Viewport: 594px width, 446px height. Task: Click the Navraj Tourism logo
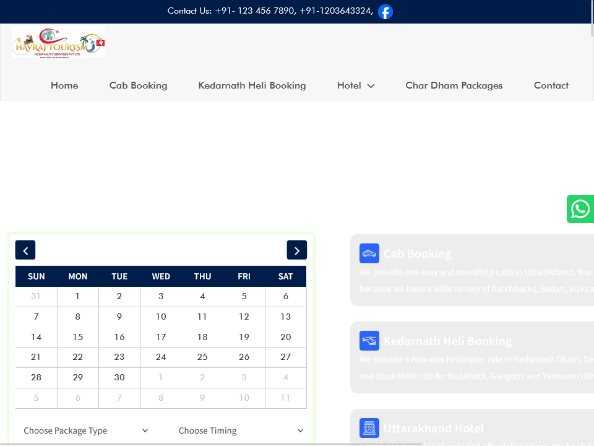pos(58,42)
